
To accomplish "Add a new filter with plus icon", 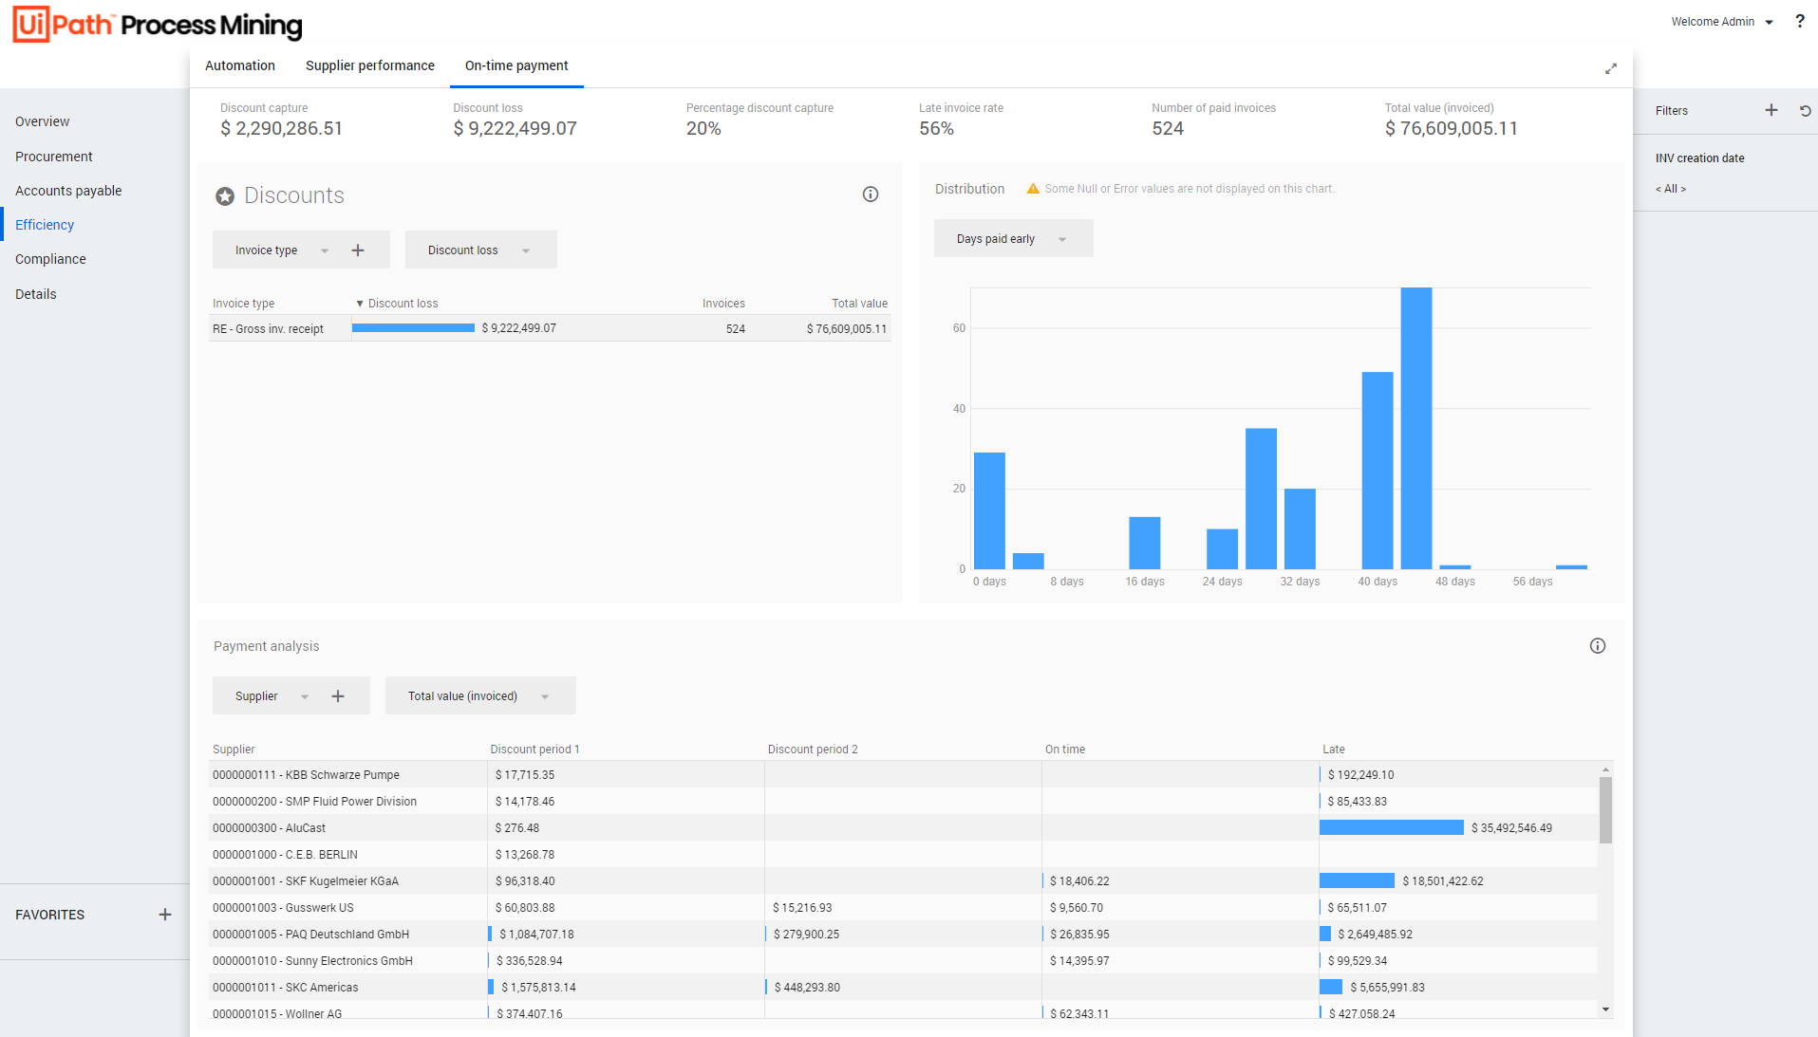I will (x=1771, y=110).
